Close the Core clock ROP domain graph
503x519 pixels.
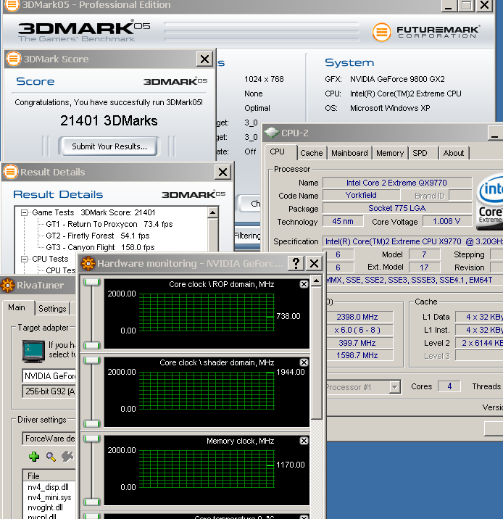tap(304, 284)
